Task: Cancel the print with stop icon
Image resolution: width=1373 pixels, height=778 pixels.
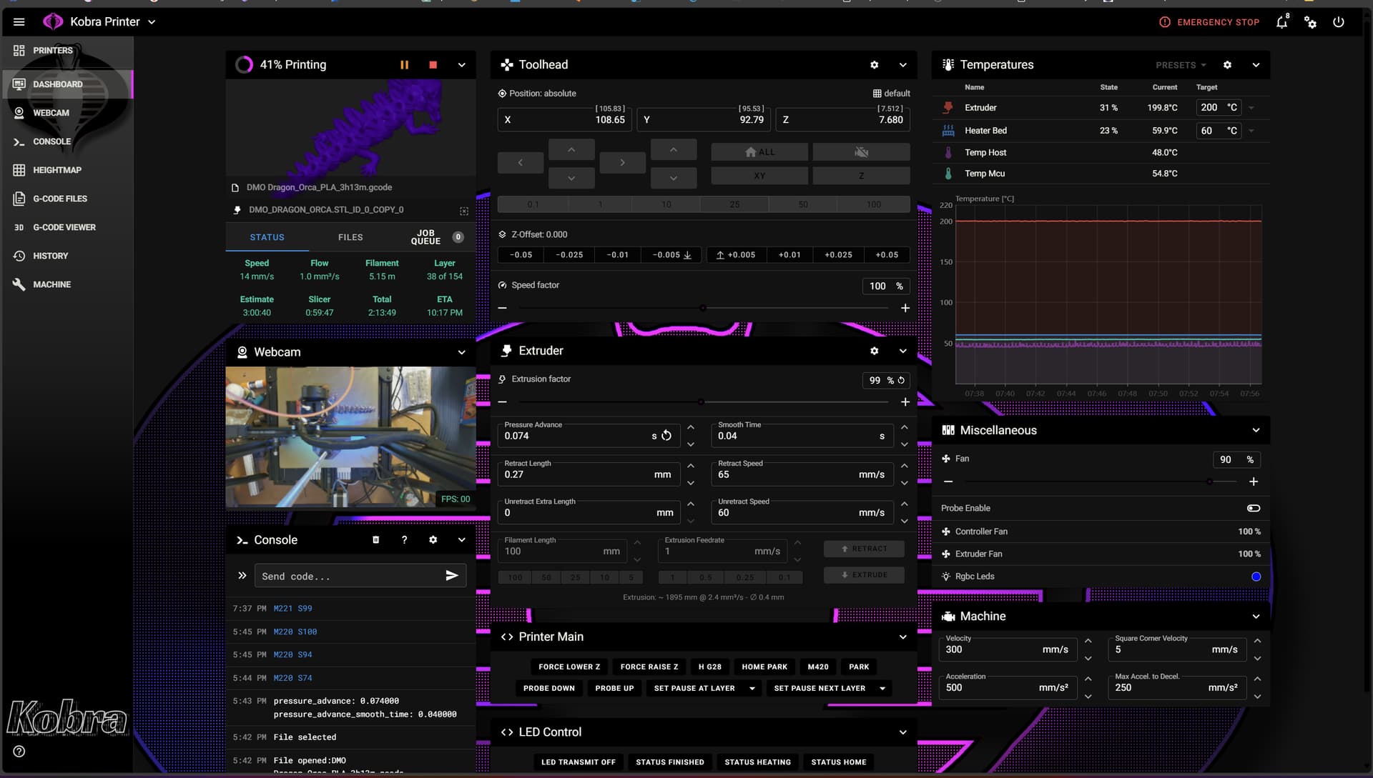Action: [433, 65]
